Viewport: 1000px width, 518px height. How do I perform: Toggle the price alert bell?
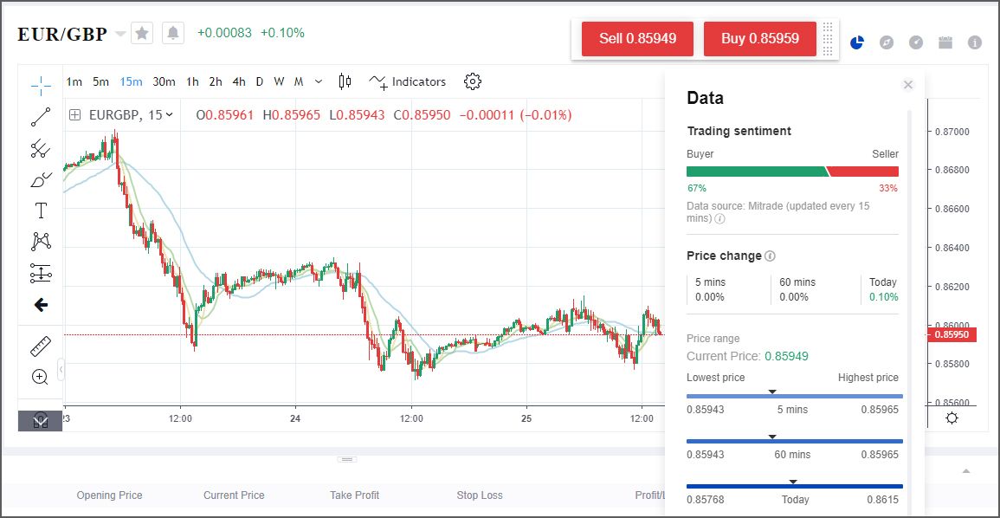coord(171,32)
